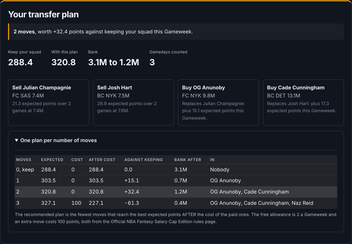
Task: Click the +15.1 against keeping value
Action: (132, 180)
